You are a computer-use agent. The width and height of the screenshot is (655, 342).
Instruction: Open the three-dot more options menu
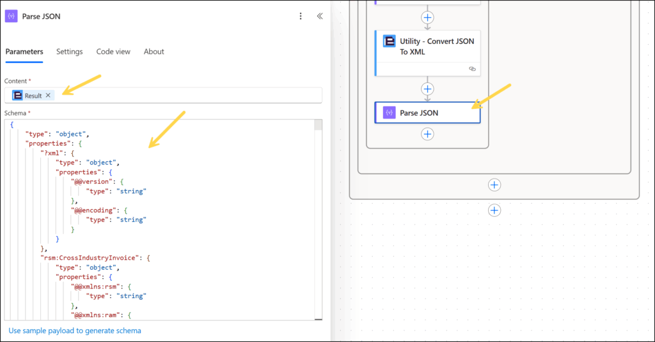click(x=301, y=16)
